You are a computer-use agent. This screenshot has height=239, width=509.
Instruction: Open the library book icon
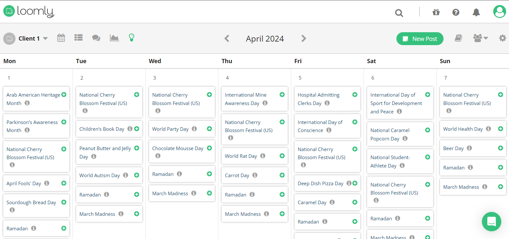coord(458,38)
